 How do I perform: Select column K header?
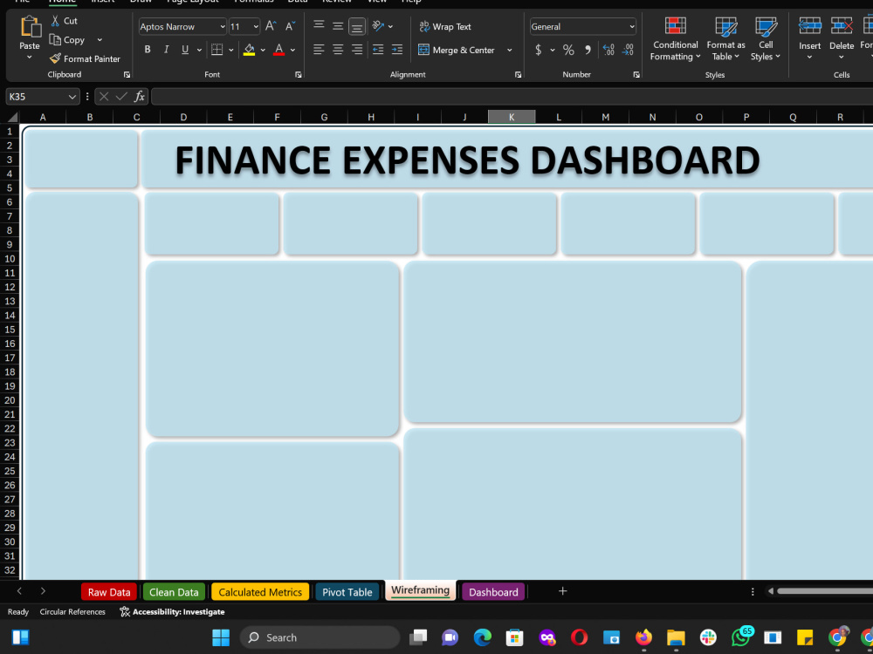[511, 117]
